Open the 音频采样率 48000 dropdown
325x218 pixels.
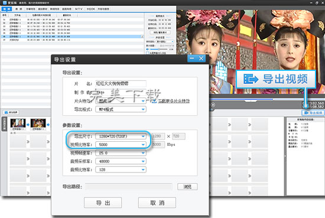(x=121, y=161)
